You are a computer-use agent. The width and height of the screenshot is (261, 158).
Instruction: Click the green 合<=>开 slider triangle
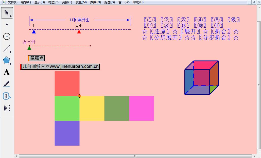(x=29, y=48)
